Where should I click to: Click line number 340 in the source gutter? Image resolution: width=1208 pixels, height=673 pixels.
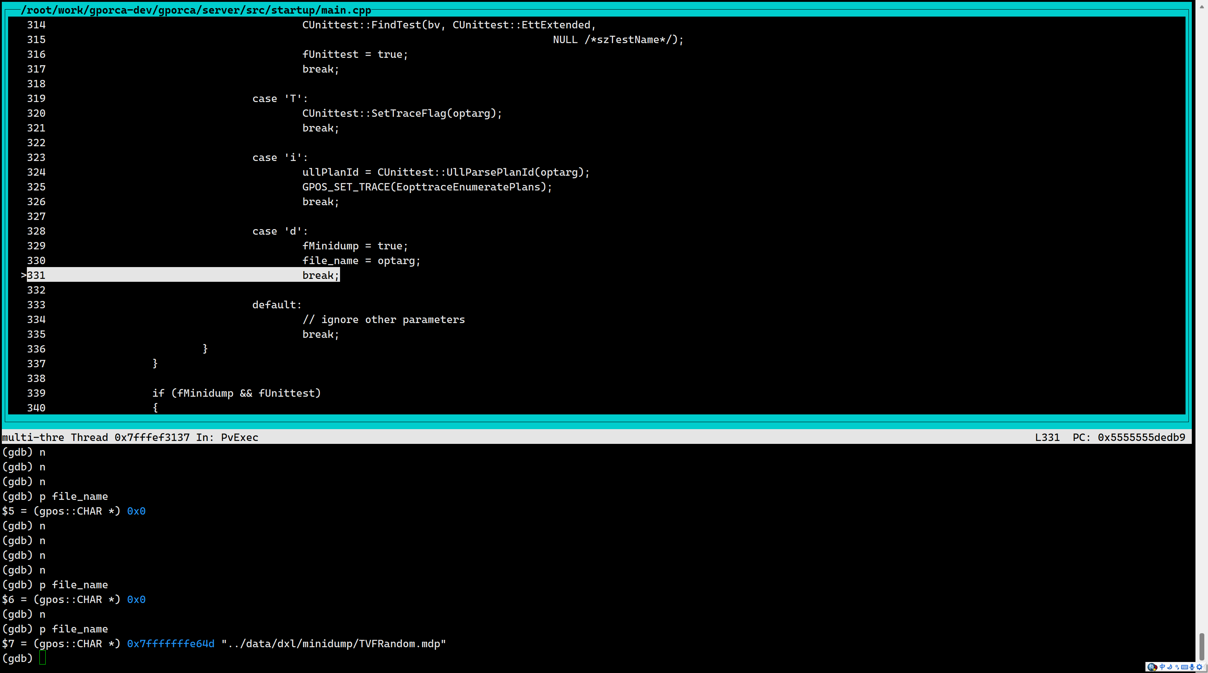coord(36,408)
